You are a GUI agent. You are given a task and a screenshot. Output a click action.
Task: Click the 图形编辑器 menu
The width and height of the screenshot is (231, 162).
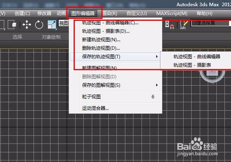click(x=83, y=13)
